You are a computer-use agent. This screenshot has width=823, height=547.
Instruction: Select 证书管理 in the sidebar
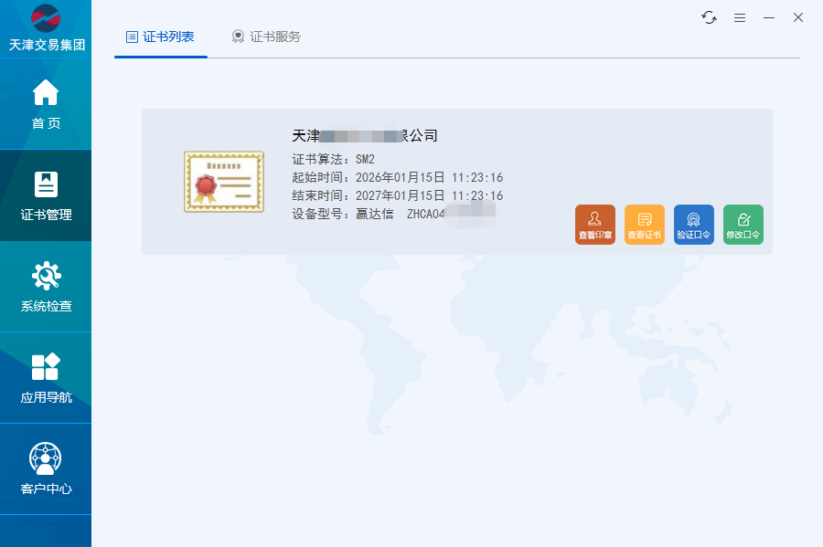46,195
